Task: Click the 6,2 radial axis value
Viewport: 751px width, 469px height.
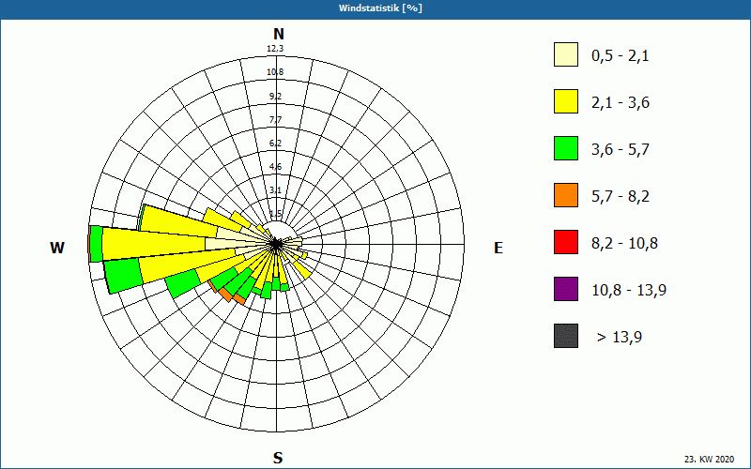Action: pos(275,144)
